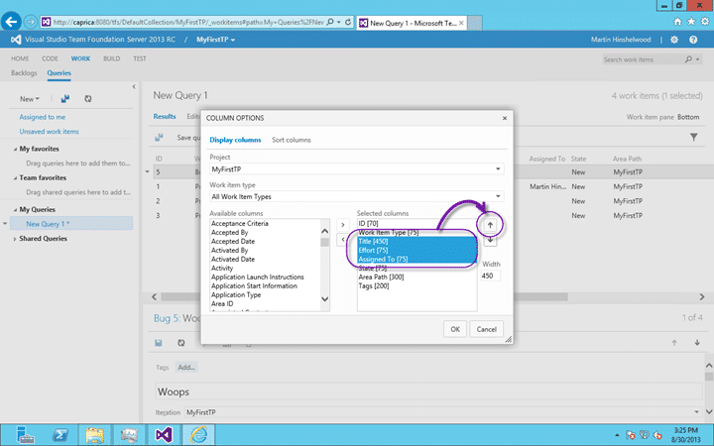Click the Visual Studio logo in header

[16, 40]
